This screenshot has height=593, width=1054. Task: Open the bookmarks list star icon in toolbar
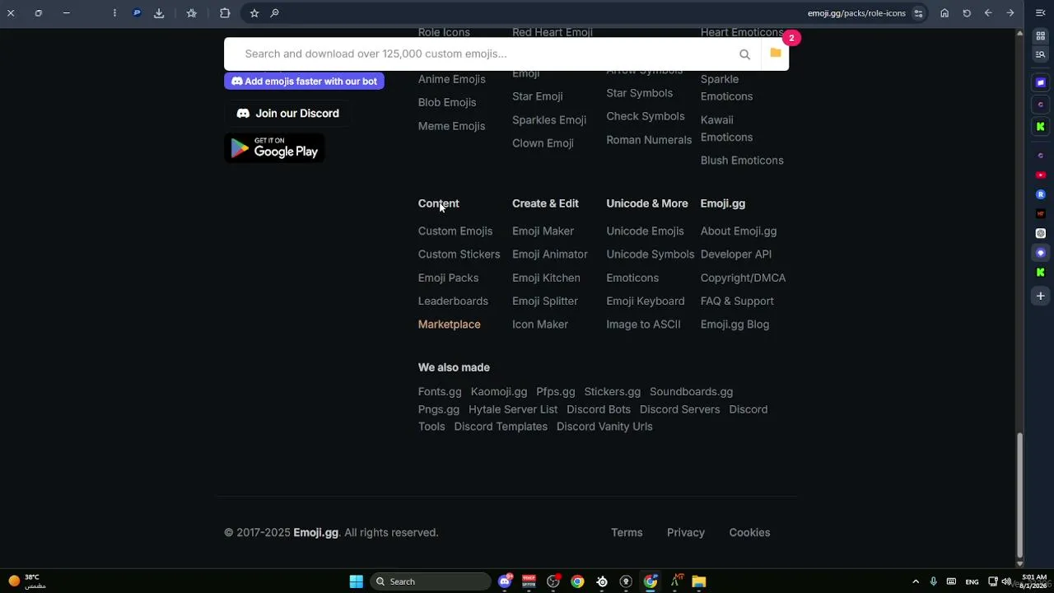(x=192, y=13)
